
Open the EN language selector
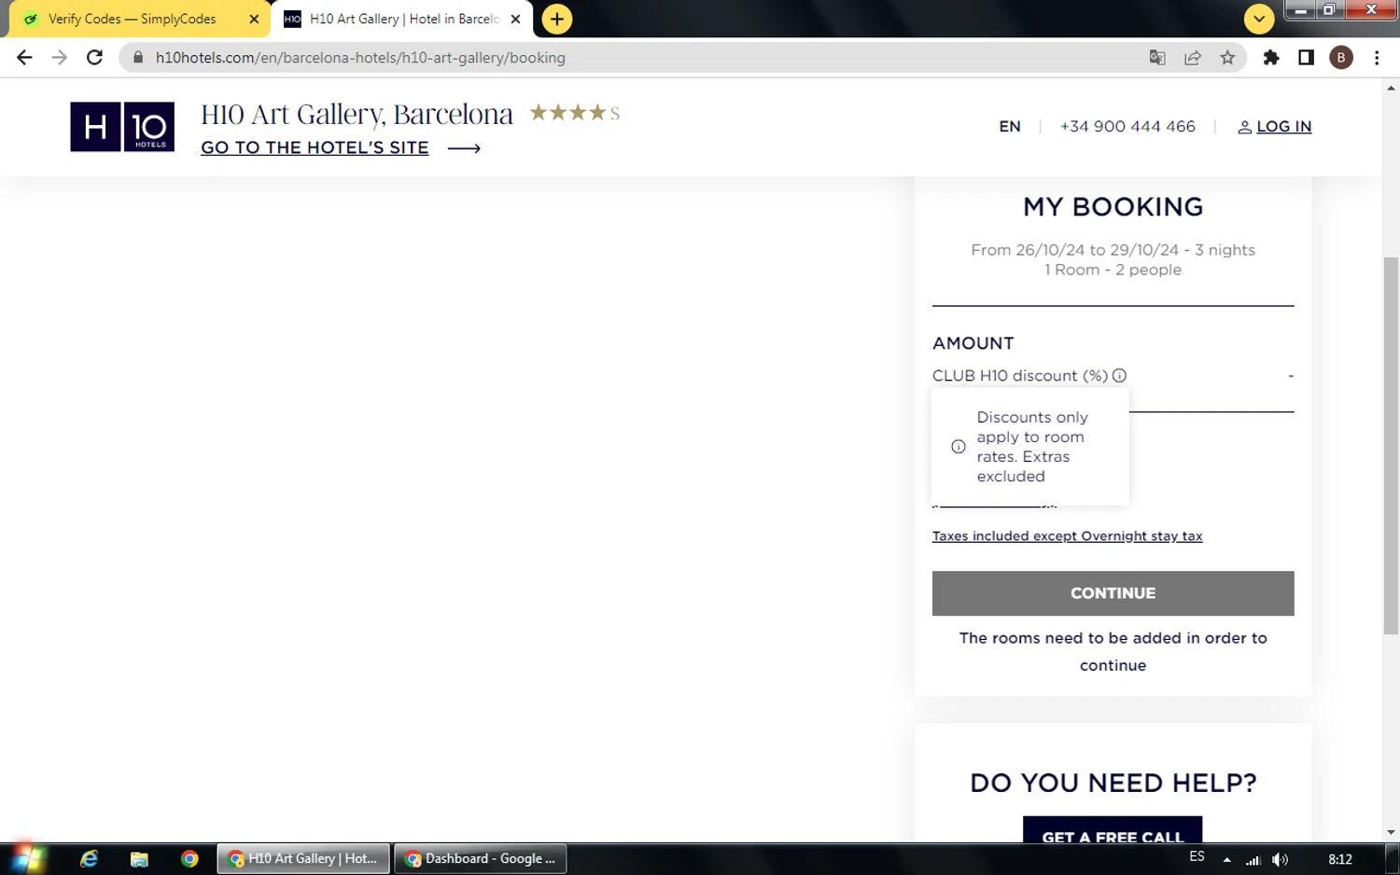point(1009,127)
